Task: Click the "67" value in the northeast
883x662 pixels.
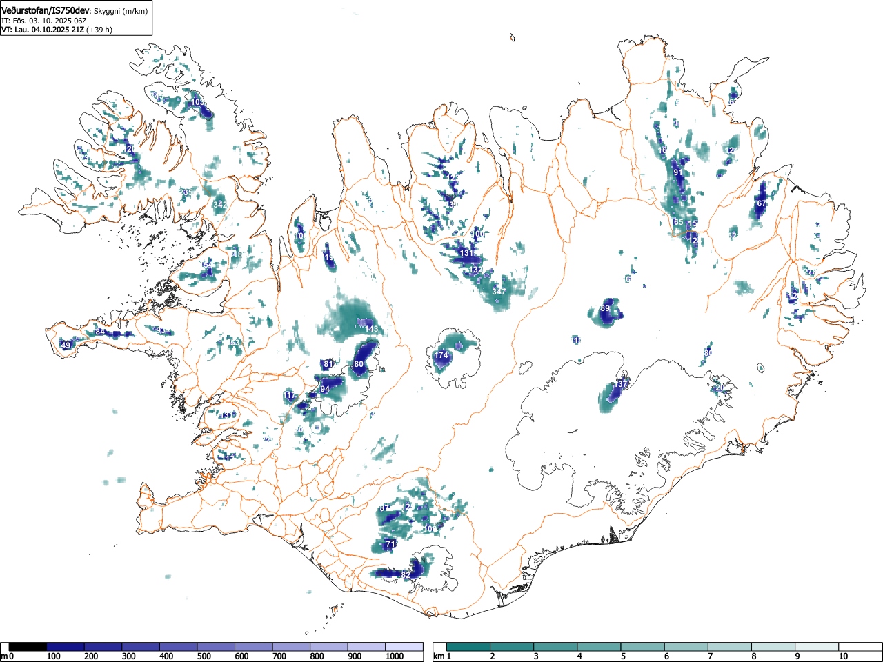Action: click(761, 204)
